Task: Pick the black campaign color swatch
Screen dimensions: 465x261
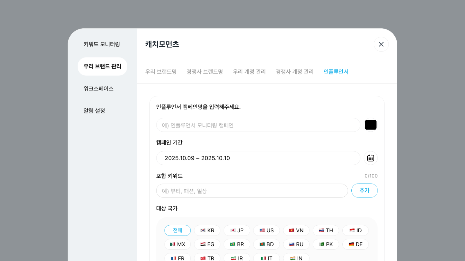Action: pyautogui.click(x=371, y=125)
